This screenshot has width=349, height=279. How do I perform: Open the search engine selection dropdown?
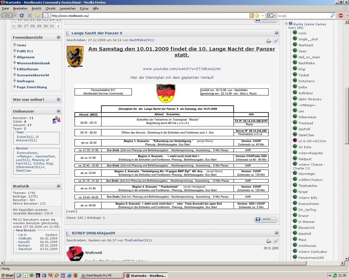pyautogui.click(x=272, y=16)
